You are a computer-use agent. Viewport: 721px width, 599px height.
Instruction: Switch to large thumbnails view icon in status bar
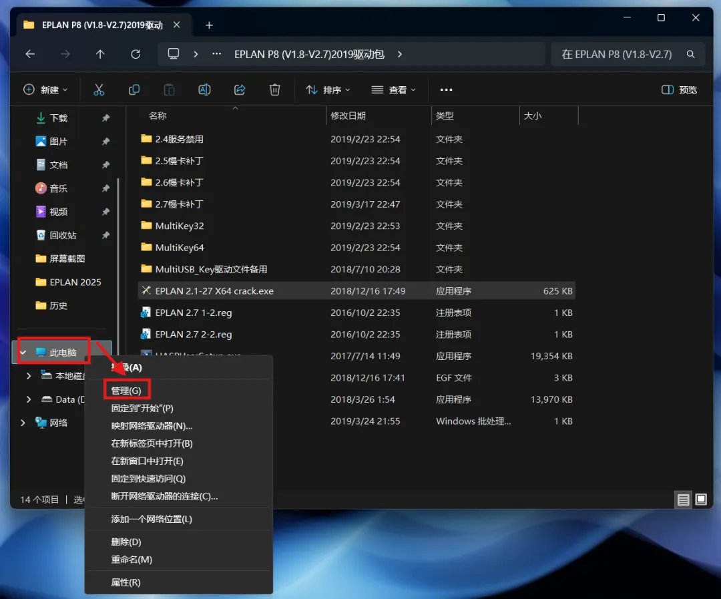701,500
